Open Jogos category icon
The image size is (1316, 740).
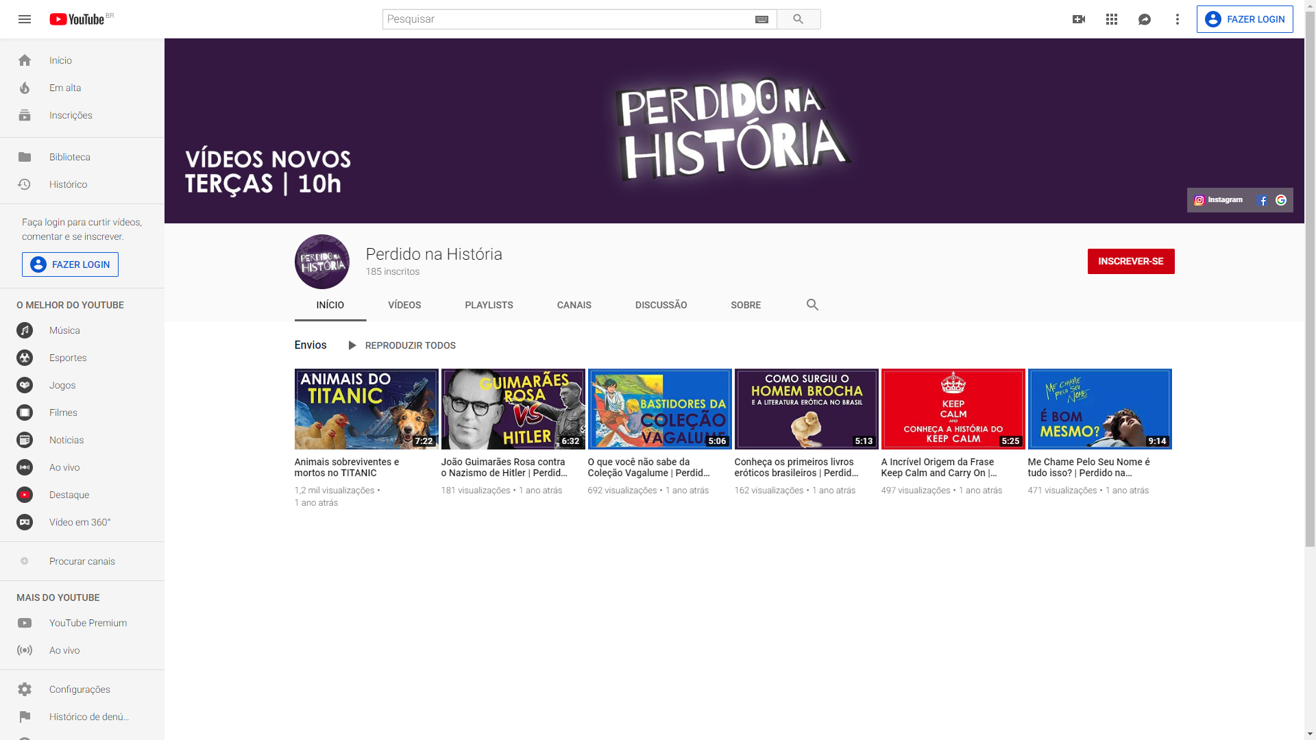coord(25,385)
